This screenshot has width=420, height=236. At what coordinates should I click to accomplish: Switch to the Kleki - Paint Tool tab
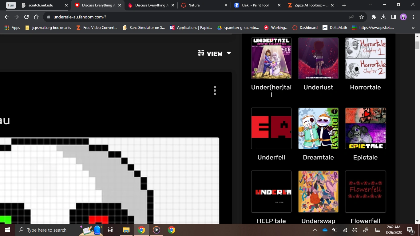point(255,5)
